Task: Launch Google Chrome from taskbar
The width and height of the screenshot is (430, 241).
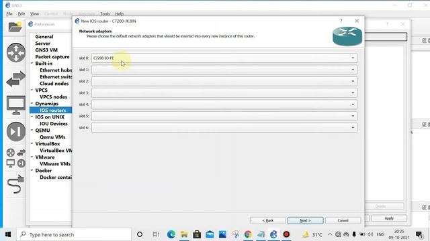Action: (248, 234)
